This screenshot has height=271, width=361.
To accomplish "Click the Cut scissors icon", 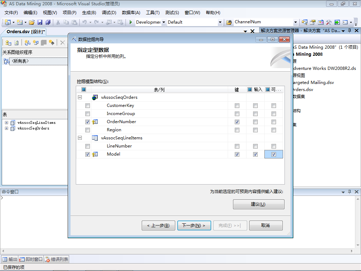I will (58, 22).
